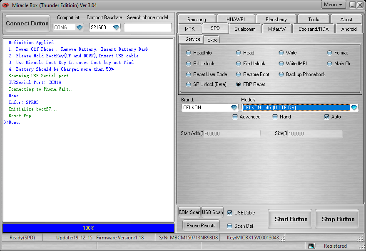Click the Stop Button
366x251 pixels.
(x=338, y=219)
